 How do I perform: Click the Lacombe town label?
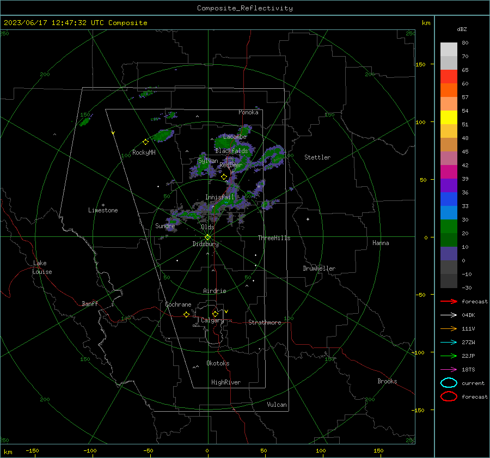click(x=235, y=137)
